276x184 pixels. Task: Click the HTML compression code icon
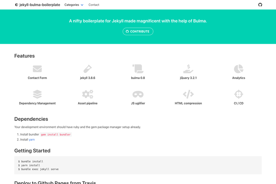coord(188,94)
